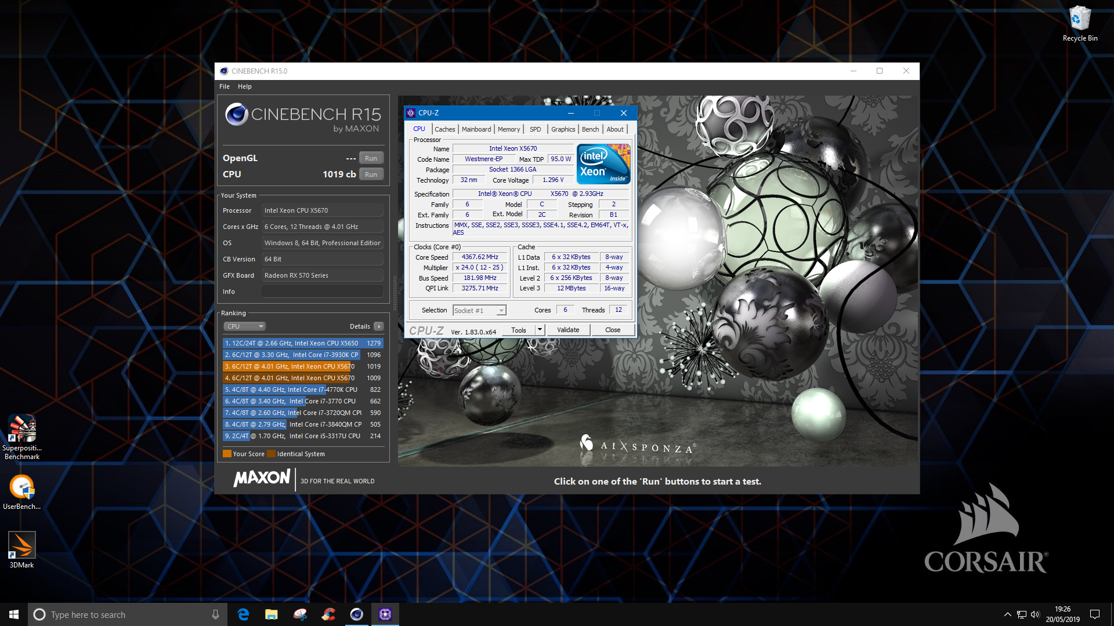Click the Intel Xeon inside logo
This screenshot has width=1114, height=626.
(x=603, y=164)
